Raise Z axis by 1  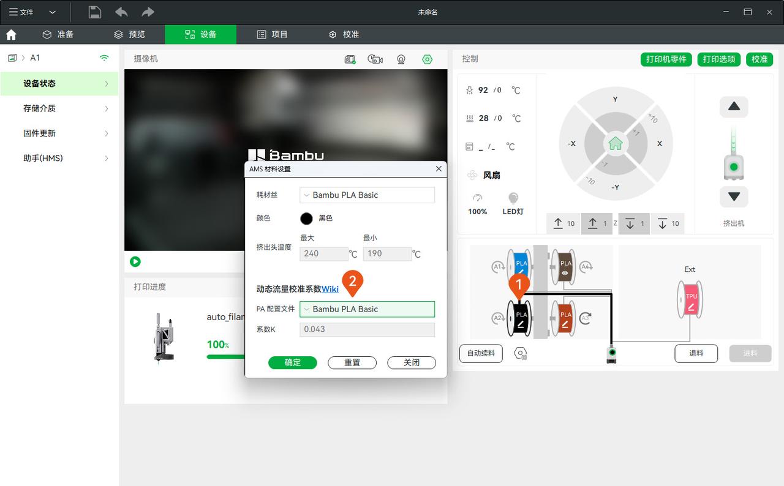pyautogui.click(x=597, y=223)
